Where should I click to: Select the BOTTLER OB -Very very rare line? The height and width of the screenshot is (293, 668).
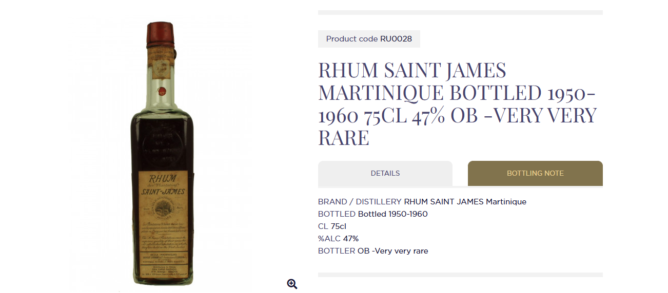[373, 251]
